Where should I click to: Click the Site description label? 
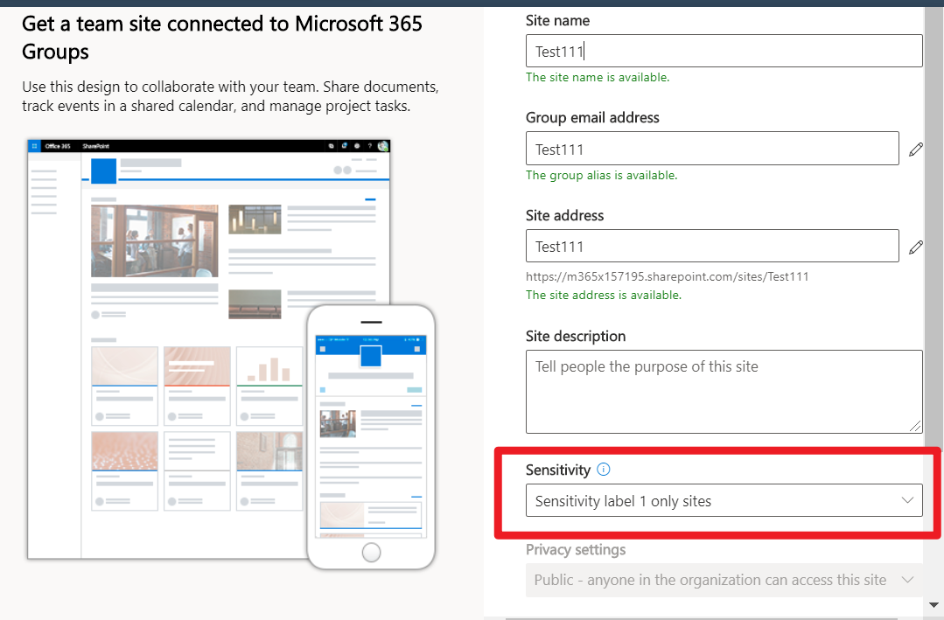tap(576, 336)
